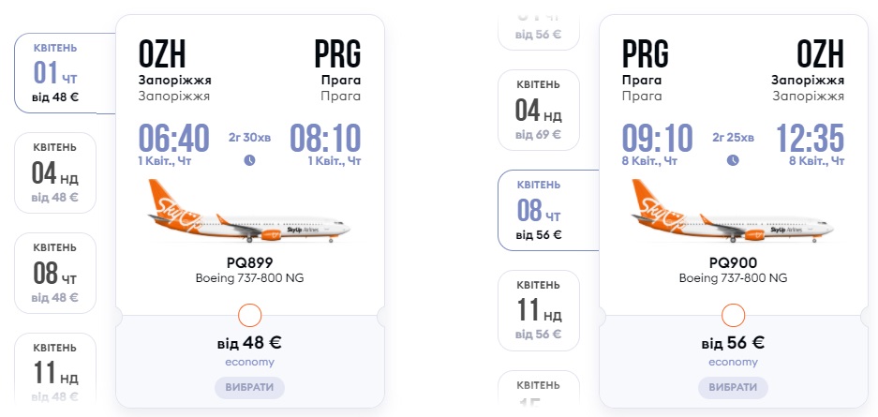Pick outbound date 11 нд квітень
Screen dimensions: 878x417
[x=56, y=369]
